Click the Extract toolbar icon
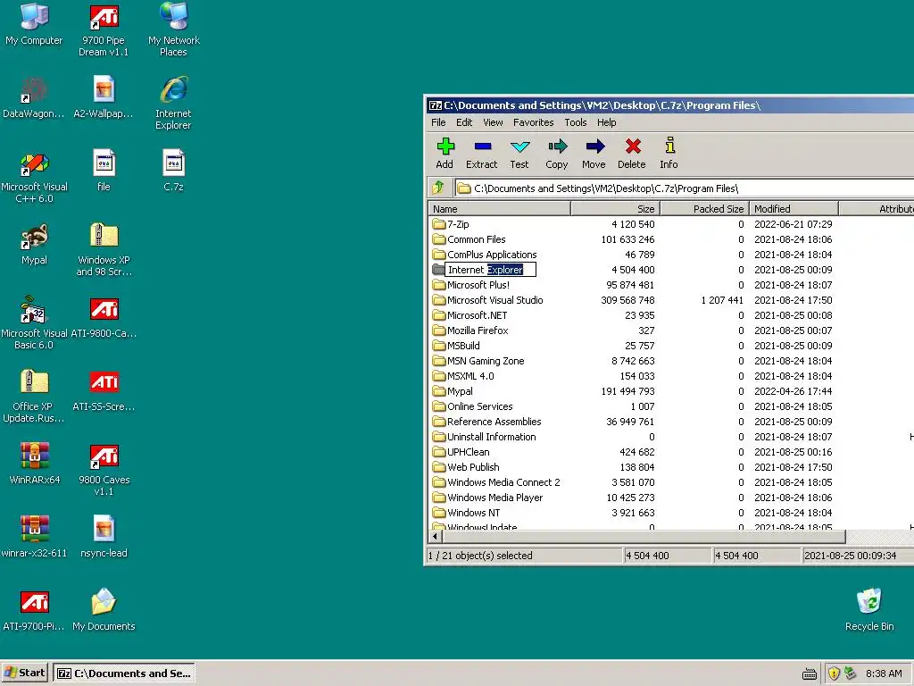This screenshot has height=686, width=914. (x=481, y=154)
